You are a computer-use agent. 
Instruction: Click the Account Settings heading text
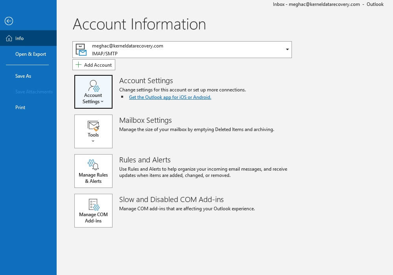pos(146,81)
